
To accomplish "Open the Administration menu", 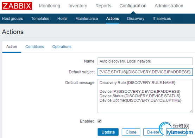I will [x=169, y=6].
